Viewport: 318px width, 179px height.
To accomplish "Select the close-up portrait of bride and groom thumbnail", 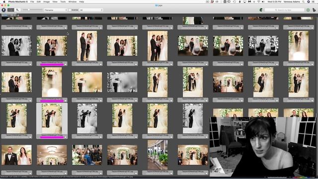I will point(16,155).
